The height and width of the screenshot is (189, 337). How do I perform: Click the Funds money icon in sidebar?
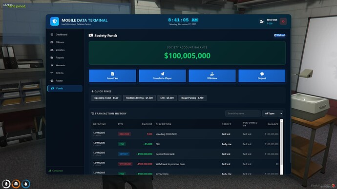[52, 89]
